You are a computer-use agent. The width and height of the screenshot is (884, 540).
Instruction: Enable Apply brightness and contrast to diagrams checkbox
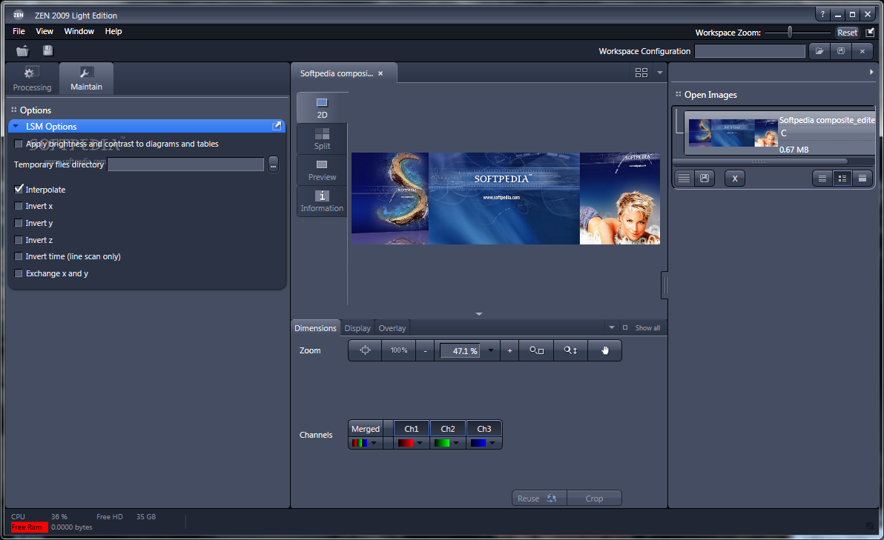point(19,144)
